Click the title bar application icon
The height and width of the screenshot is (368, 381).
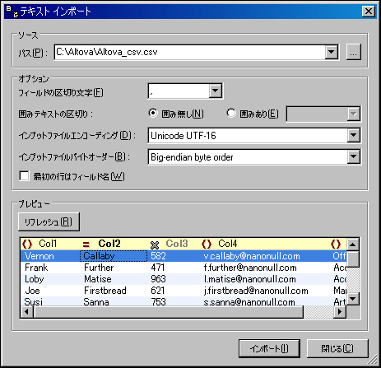tap(12, 12)
